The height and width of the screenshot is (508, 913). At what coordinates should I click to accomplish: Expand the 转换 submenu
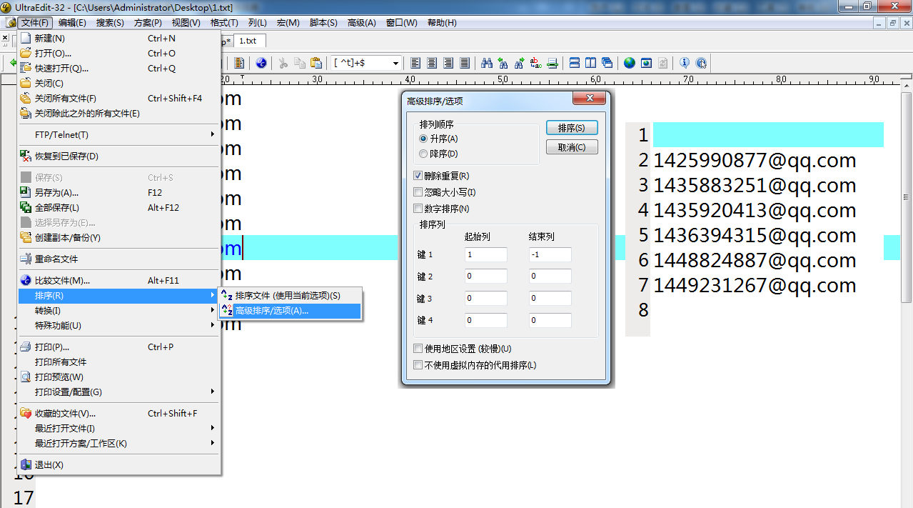point(118,310)
